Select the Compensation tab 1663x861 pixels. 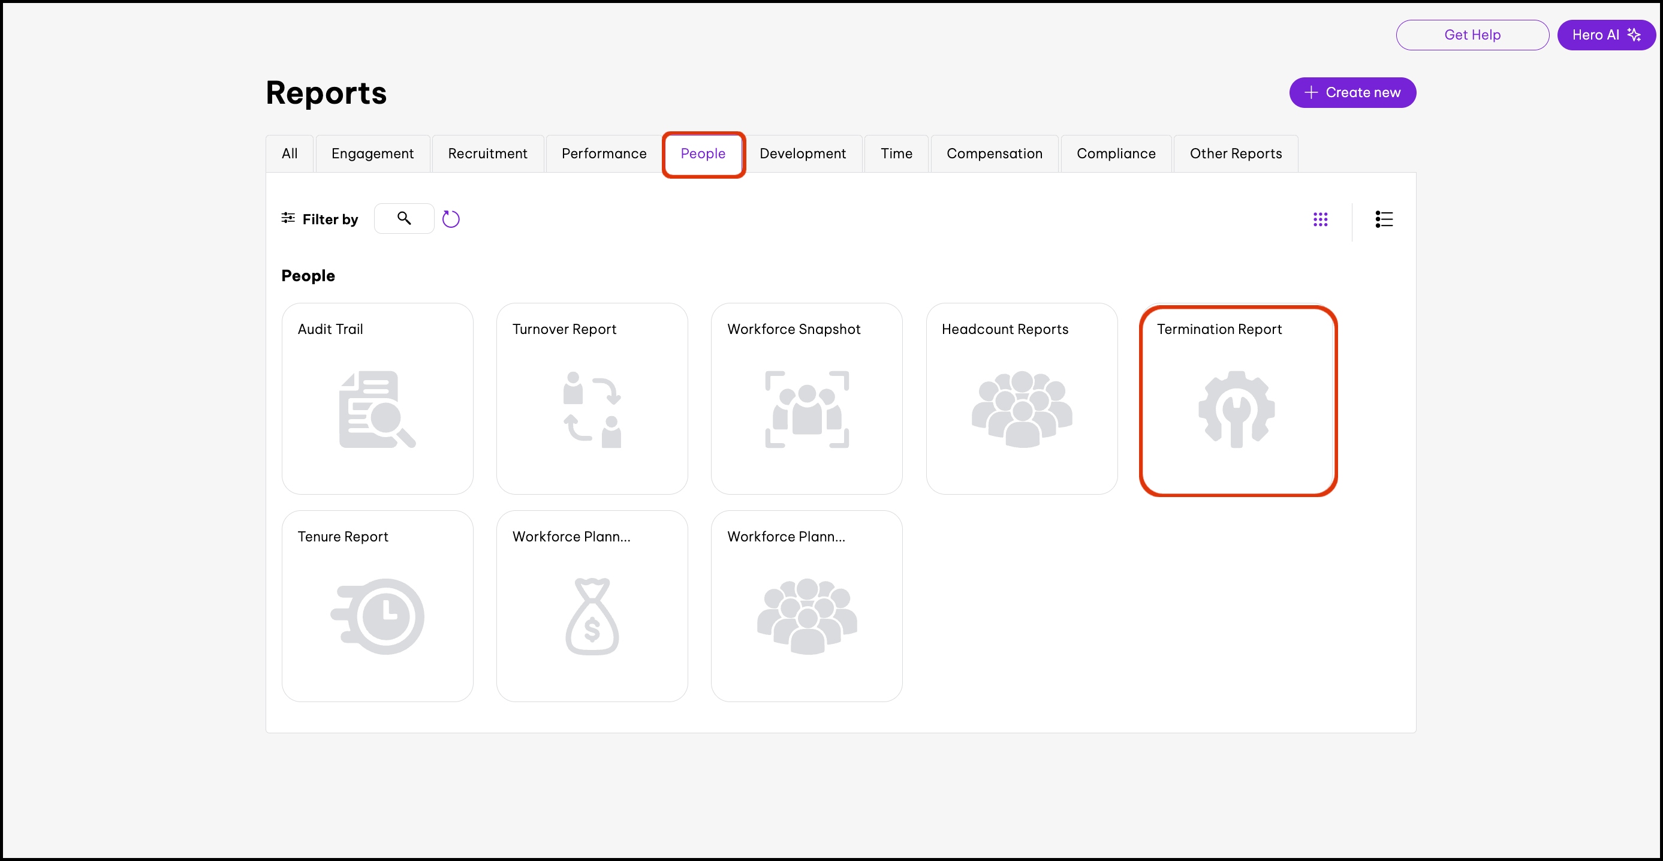[994, 153]
